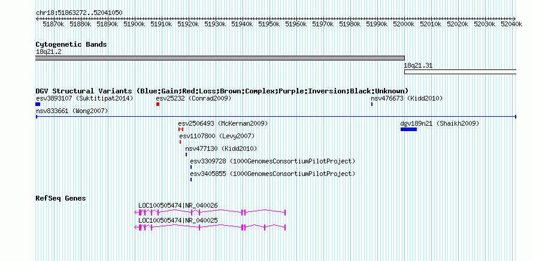533x261 pixels.
Task: Open the esv25232 (Conrad2009) label
Action: (194, 99)
